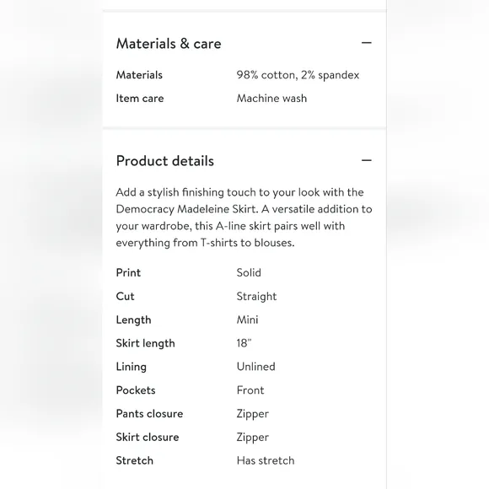This screenshot has height=489, width=489.
Task: Click the Materials row label
Action: click(139, 75)
